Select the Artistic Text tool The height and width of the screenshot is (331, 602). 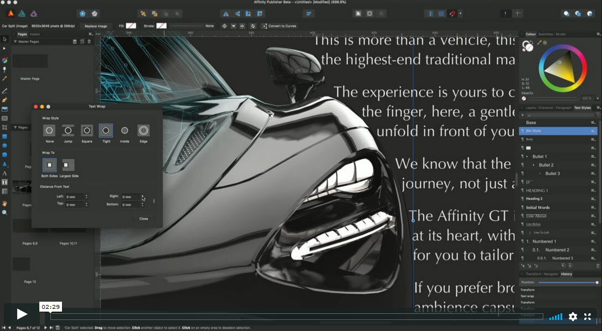point(4,173)
